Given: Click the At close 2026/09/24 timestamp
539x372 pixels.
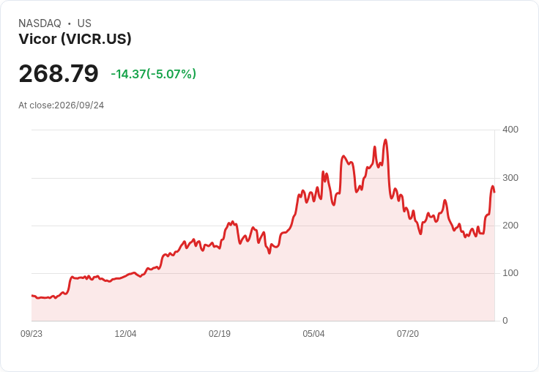Looking at the screenshot, I should (62, 105).
